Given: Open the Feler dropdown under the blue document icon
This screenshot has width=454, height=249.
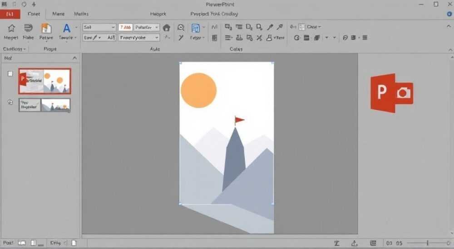Looking at the screenshot, I should click(197, 38).
